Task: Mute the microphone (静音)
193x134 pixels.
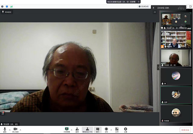Action: pyautogui.click(x=5, y=130)
